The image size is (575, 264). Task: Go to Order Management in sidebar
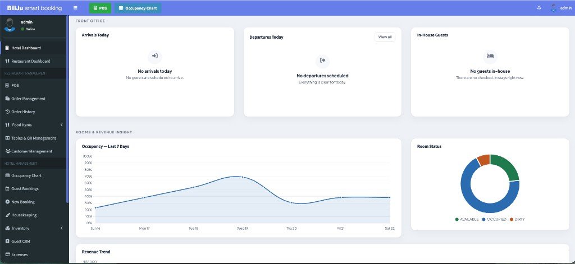point(33,99)
